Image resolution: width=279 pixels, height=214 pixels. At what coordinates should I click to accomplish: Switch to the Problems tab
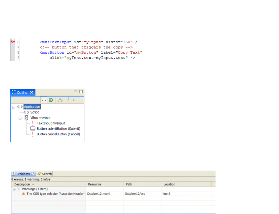point(23,174)
